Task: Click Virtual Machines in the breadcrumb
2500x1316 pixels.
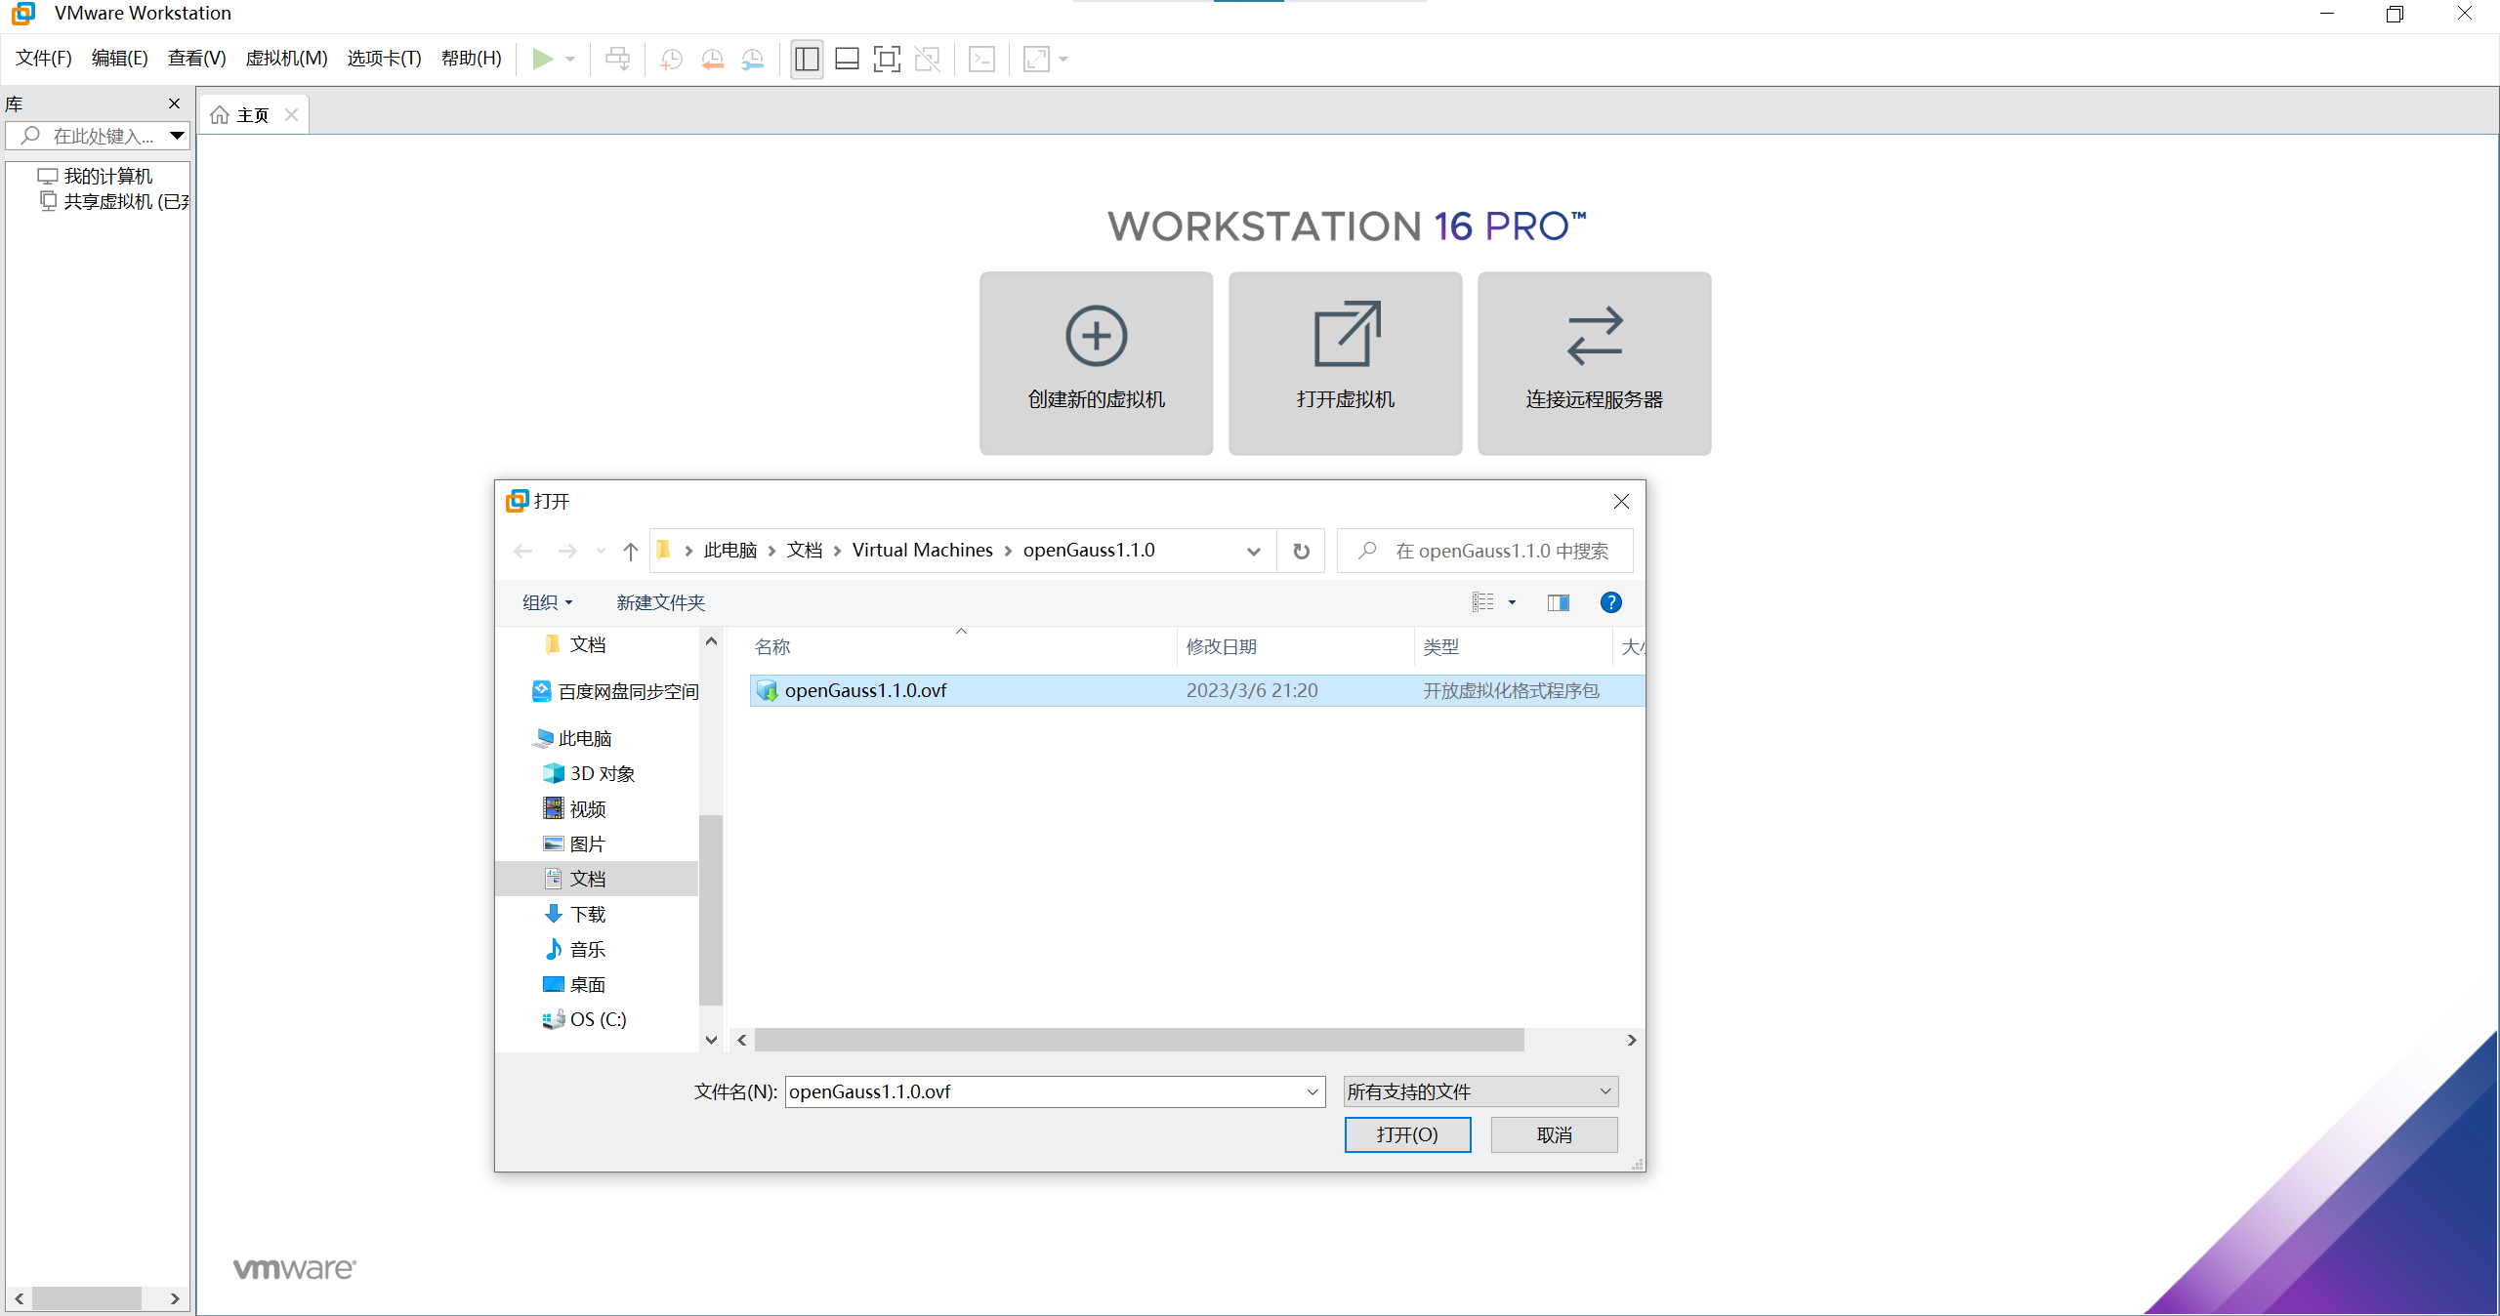Action: [x=922, y=551]
